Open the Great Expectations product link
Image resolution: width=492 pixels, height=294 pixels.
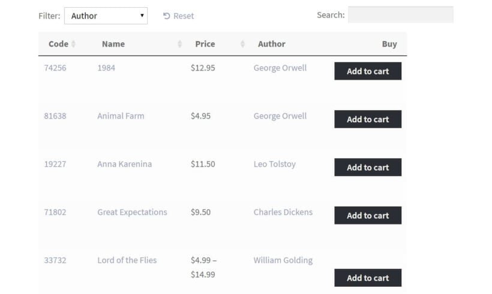(132, 213)
